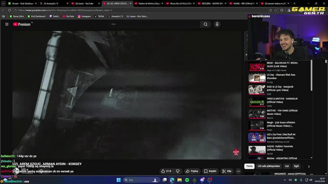Open Task View from the taskbar

click(165, 180)
